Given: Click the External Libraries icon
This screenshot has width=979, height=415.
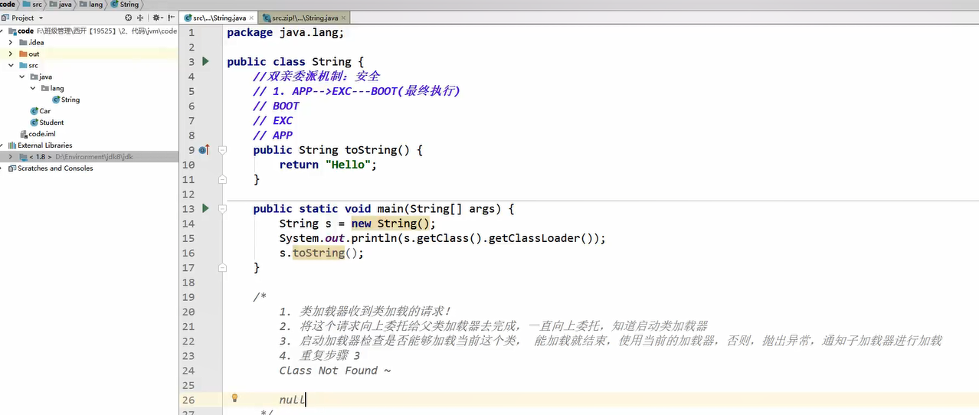Looking at the screenshot, I should 12,145.
